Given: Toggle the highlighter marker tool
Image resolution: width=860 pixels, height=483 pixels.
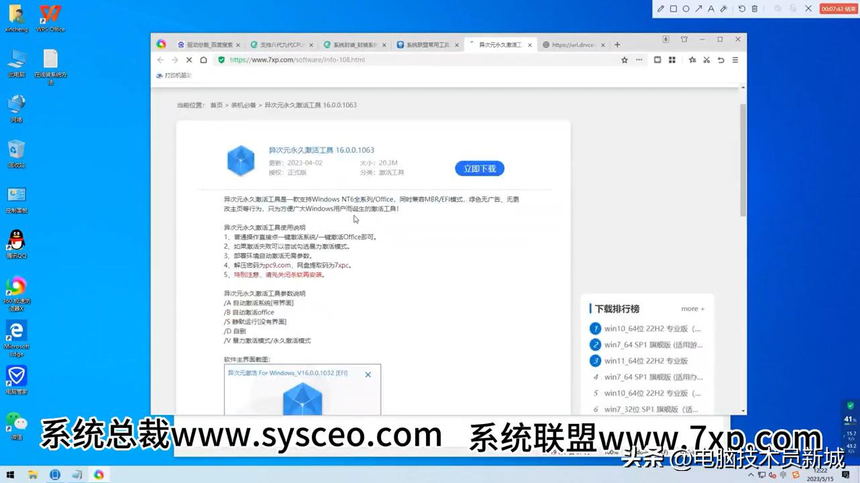Looking at the screenshot, I should [725, 9].
